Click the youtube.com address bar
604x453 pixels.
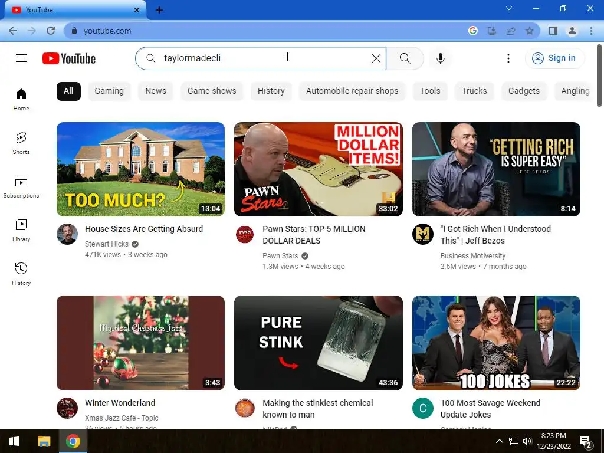pos(266,31)
